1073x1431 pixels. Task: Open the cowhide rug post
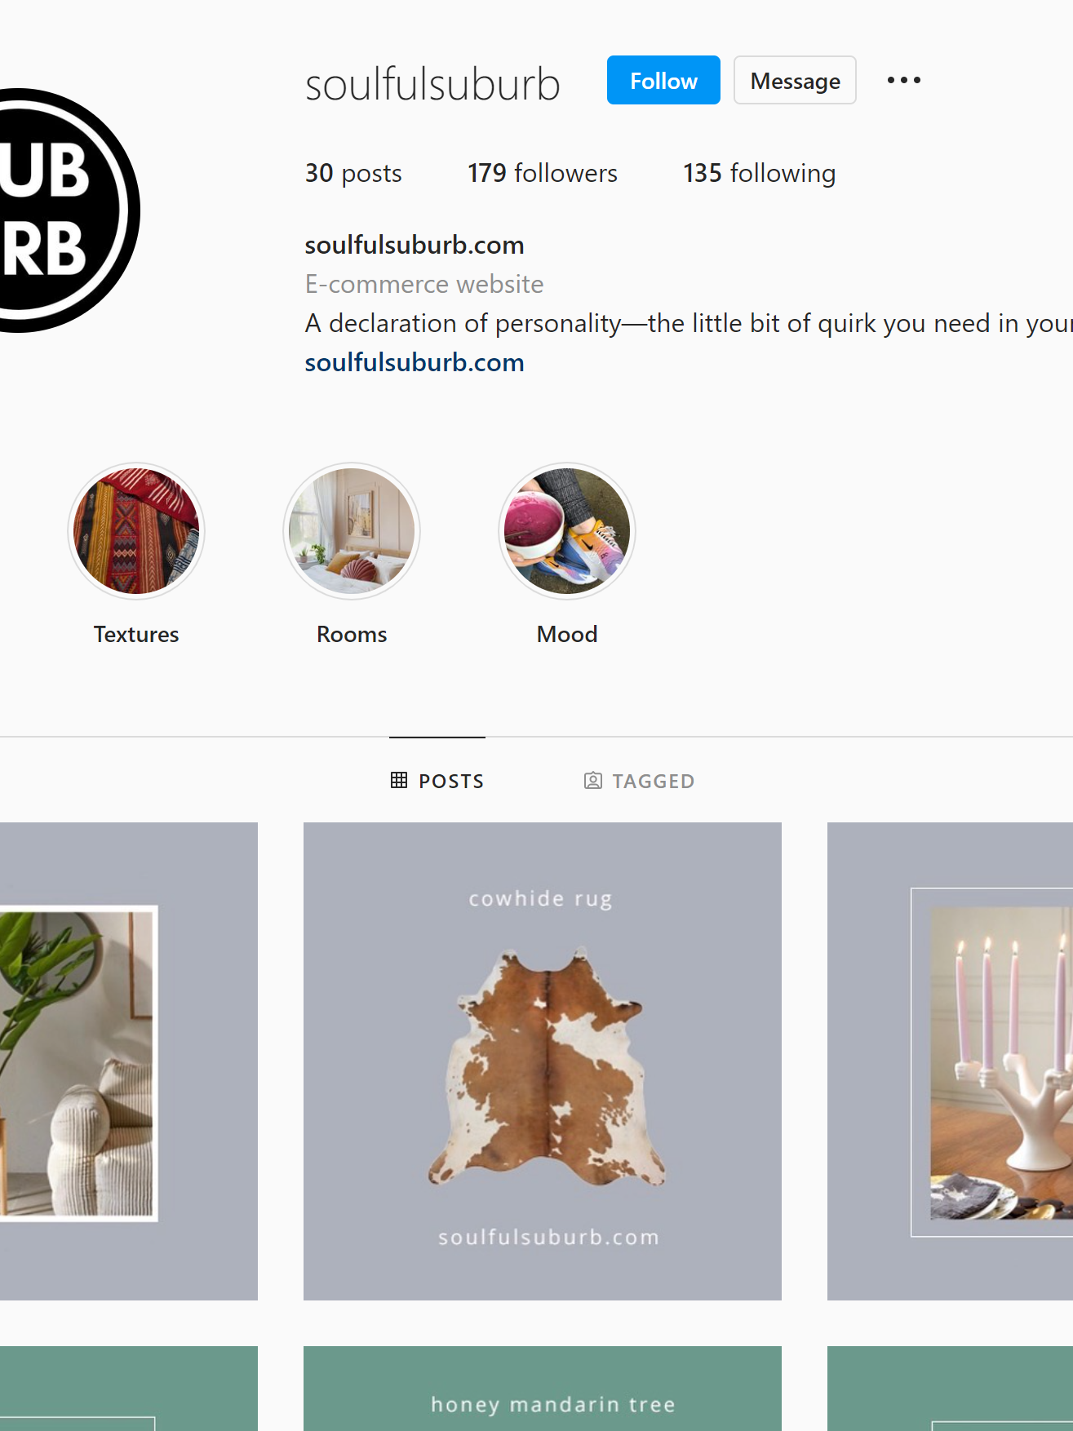(543, 1061)
